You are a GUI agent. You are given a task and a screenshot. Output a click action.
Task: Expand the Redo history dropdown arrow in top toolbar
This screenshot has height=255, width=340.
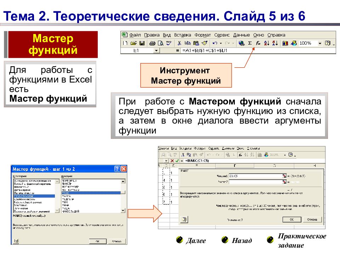(233, 43)
